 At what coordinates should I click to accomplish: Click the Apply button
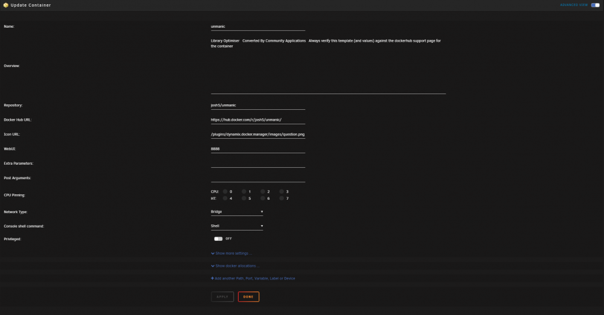(x=222, y=297)
